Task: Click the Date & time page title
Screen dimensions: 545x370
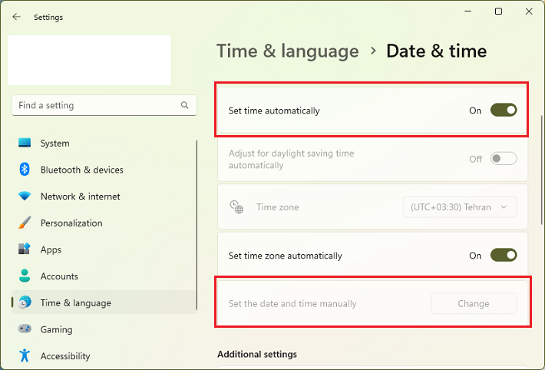Action: pos(436,51)
